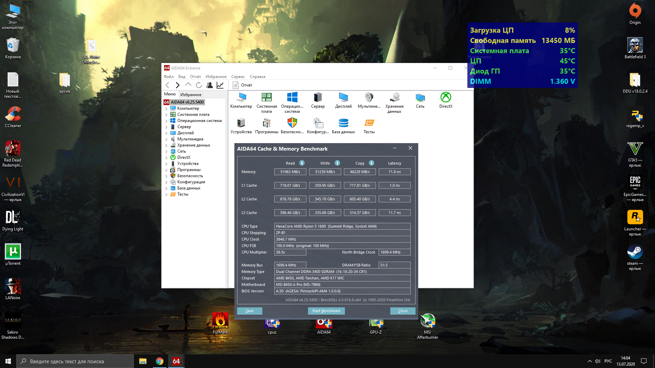Click Start Benchmark button
The image size is (655, 368).
[x=326, y=311]
